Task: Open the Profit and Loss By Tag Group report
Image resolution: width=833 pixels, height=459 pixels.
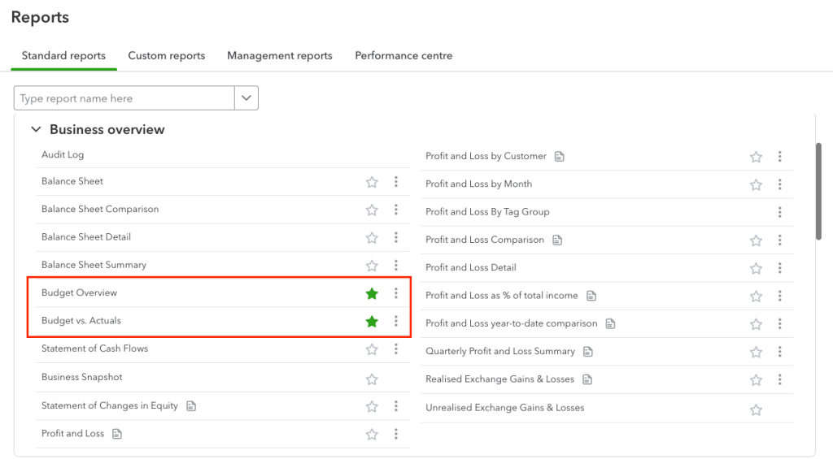Action: [488, 212]
